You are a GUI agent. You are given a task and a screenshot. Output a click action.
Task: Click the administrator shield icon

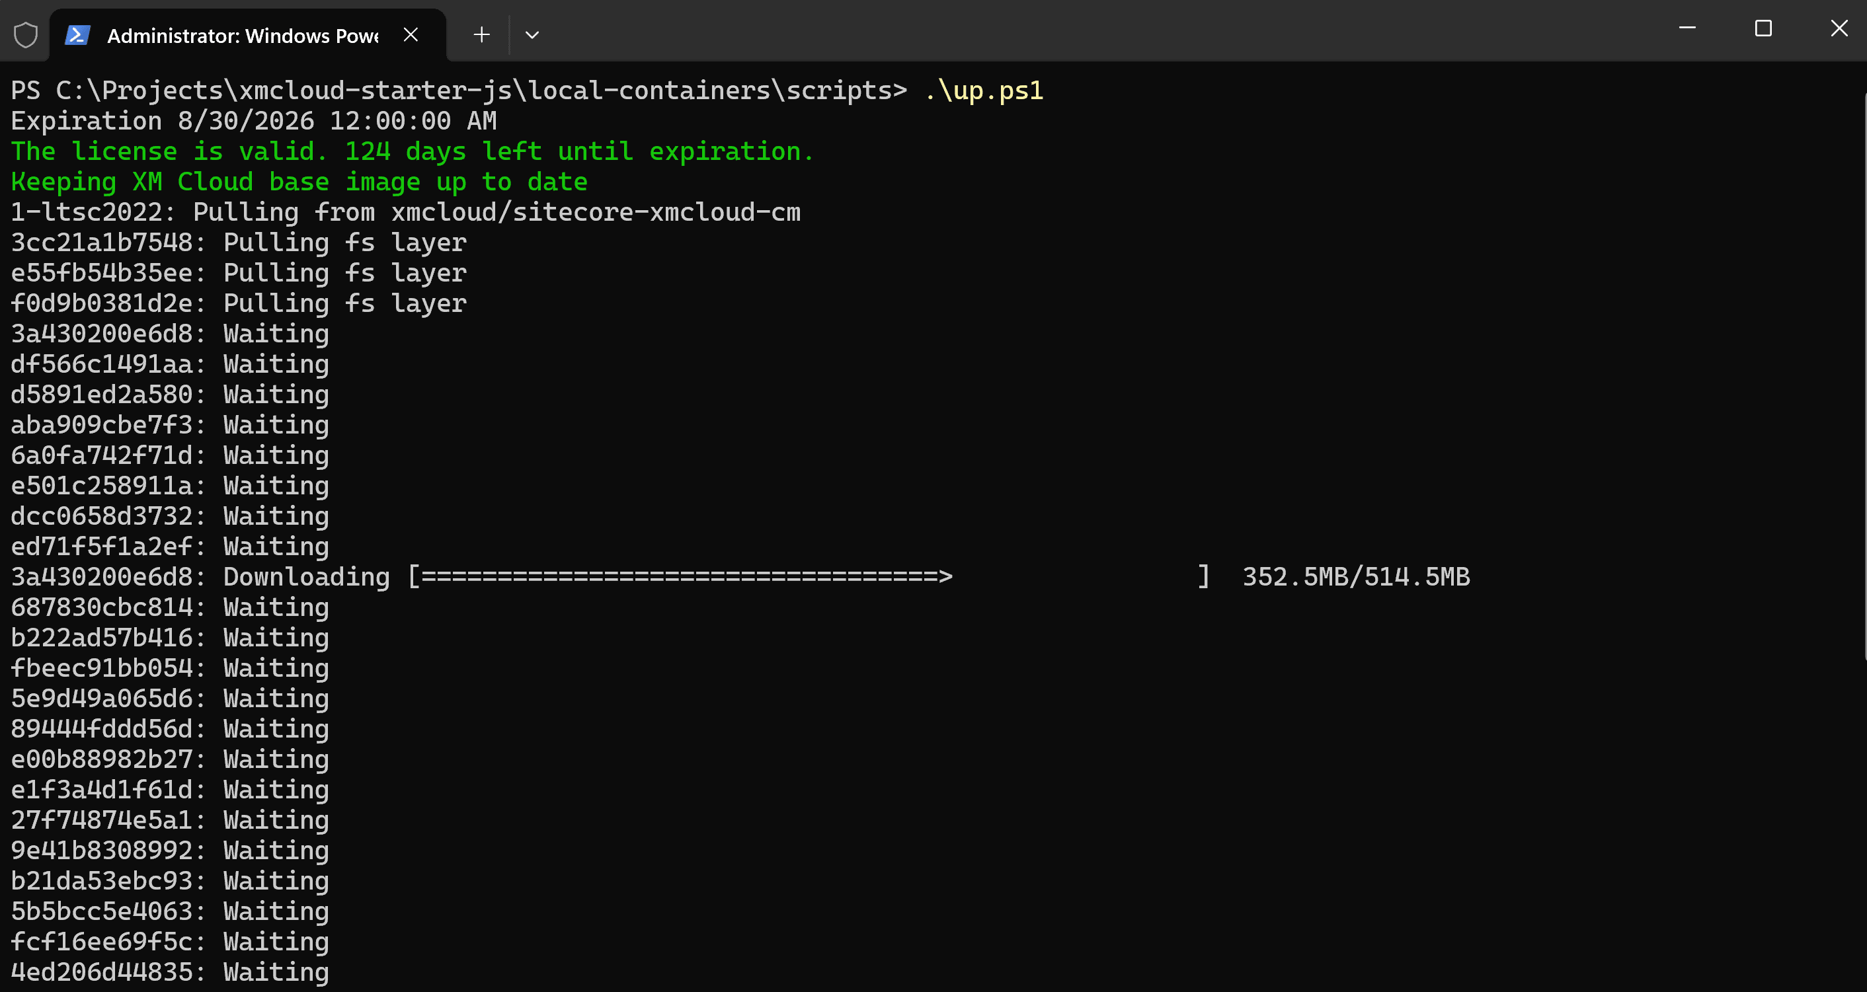(x=25, y=35)
